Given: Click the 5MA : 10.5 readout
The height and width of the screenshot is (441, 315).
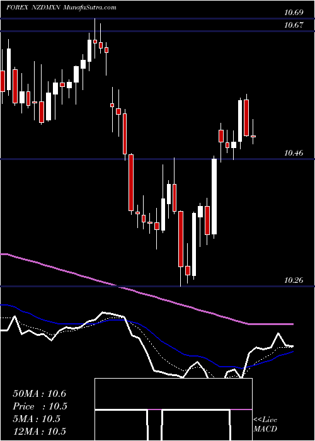Looking at the screenshot, I should point(37,419).
